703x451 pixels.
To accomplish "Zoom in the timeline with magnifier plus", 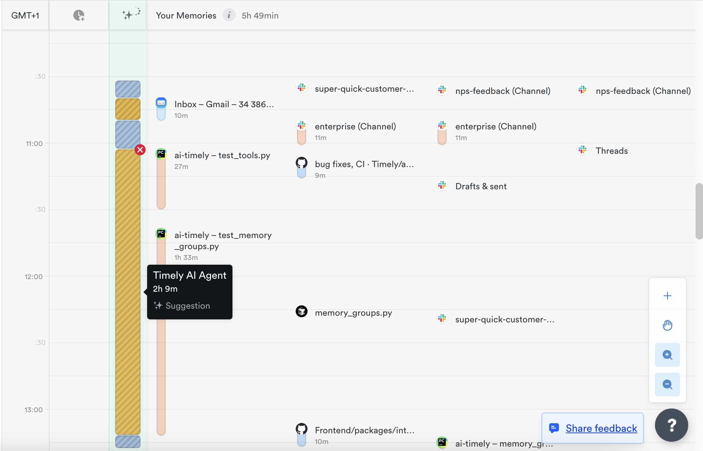I will tap(667, 355).
